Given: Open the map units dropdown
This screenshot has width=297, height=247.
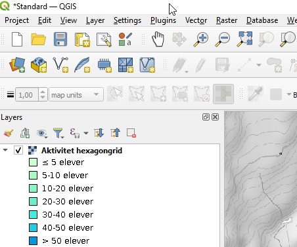Looking at the screenshot, I should click(x=76, y=95).
